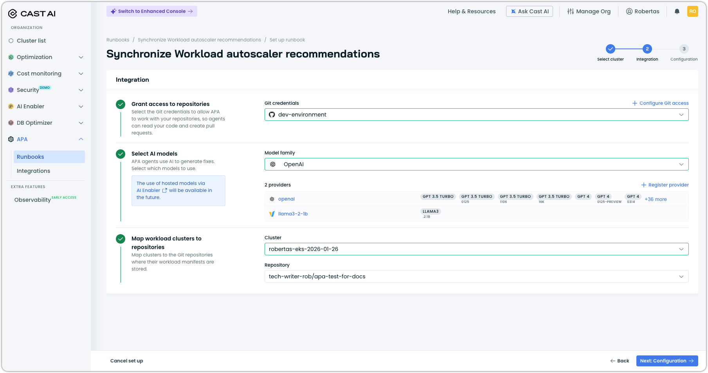Click Next: Configuration button
This screenshot has width=708, height=373.
click(667, 361)
